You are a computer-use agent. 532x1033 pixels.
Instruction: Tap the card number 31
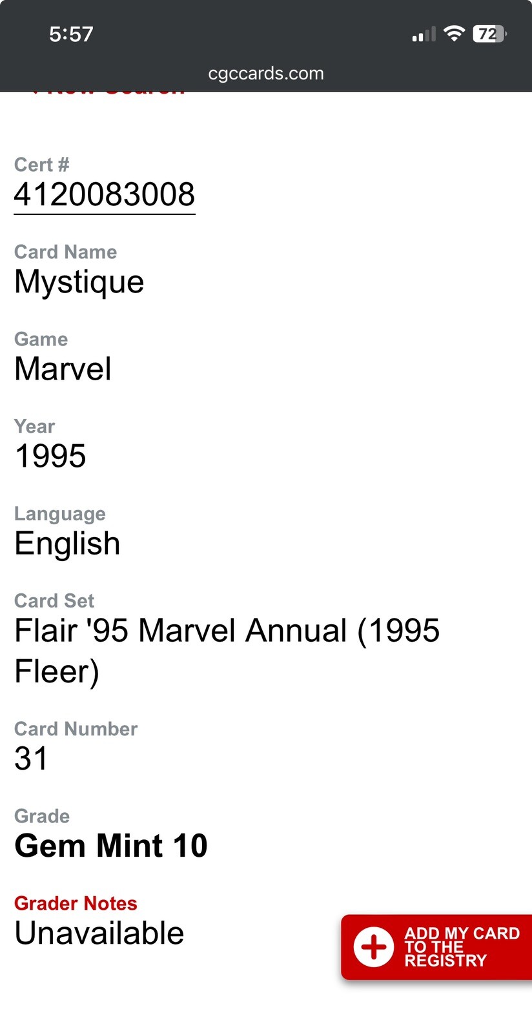31,759
